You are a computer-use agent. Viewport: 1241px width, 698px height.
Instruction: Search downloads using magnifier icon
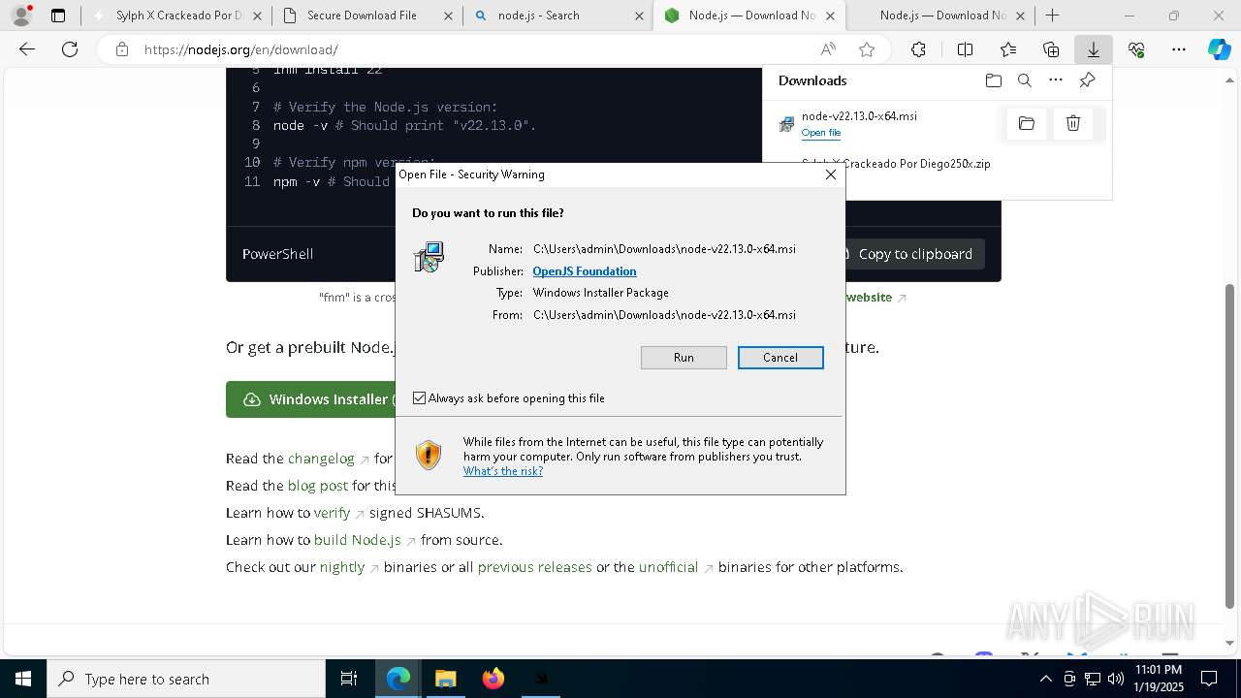point(1025,80)
